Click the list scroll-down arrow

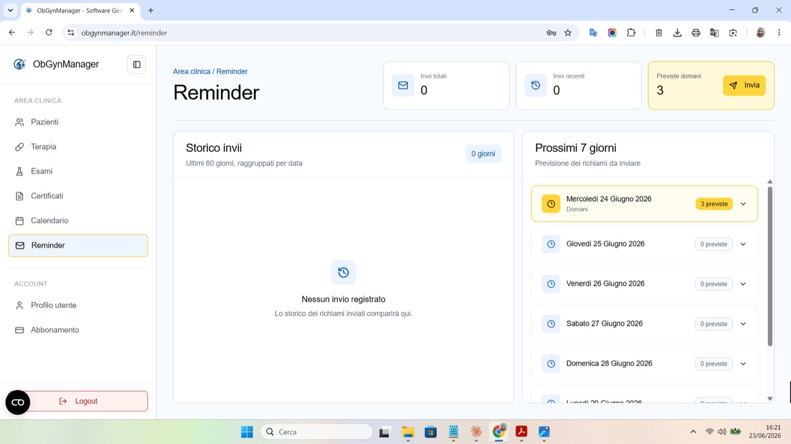click(770, 399)
